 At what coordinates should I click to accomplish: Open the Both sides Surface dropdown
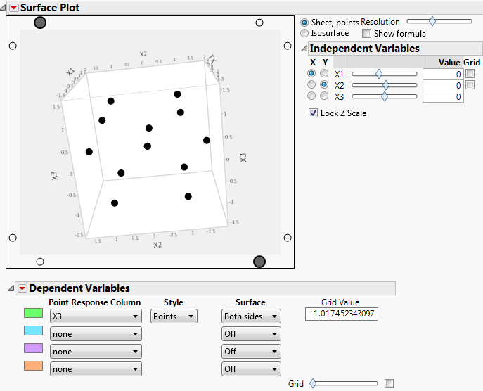click(x=251, y=316)
